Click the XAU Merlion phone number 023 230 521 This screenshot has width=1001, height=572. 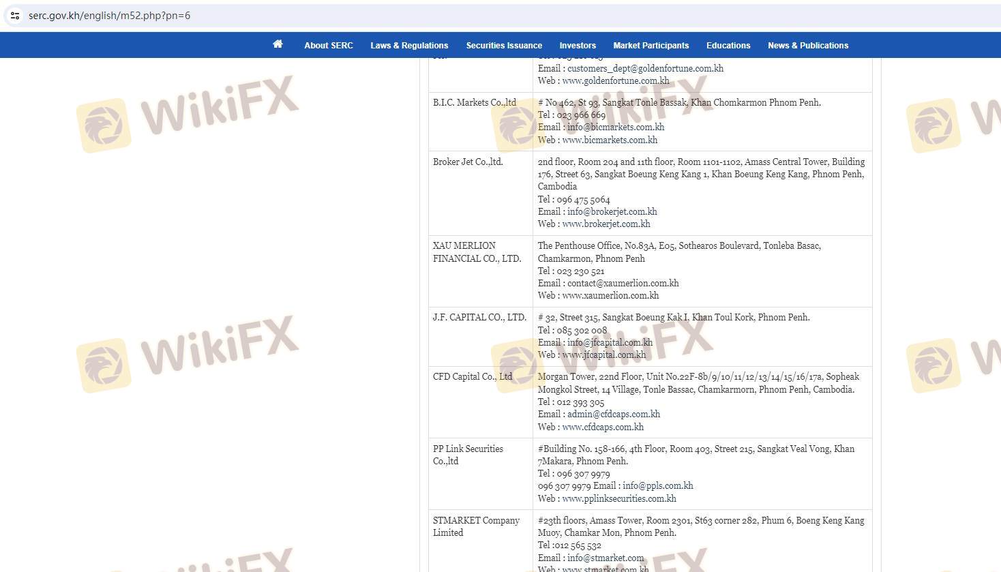coord(580,271)
